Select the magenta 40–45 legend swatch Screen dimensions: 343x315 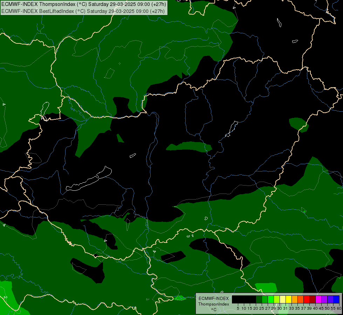point(318,299)
